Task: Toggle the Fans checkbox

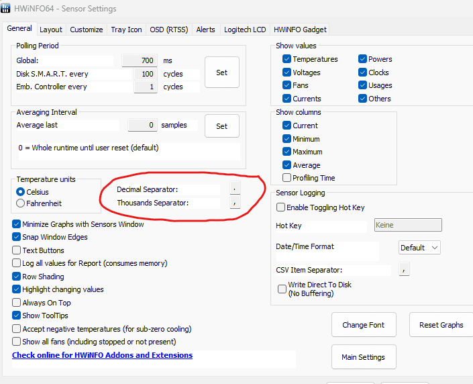Action: (286, 85)
